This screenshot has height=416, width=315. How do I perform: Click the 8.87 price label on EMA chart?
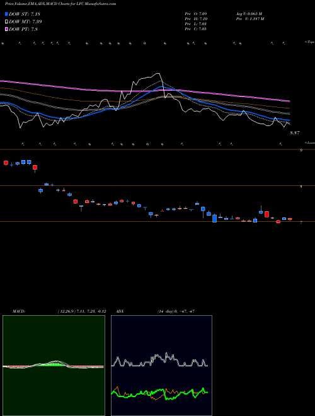[295, 132]
